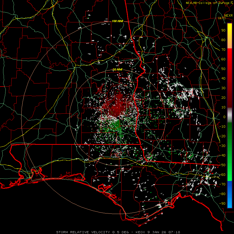Click the 0 knots scale value
234x234 pixels.
click(x=224, y=117)
